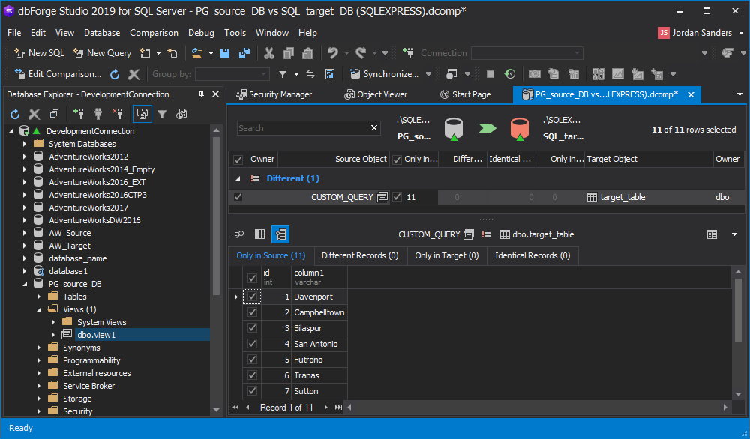Open the Database menu
The image size is (750, 439).
[102, 33]
